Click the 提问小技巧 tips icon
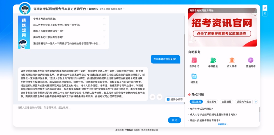Image resolution: width=274 pixels, height=135 pixels. click(x=168, y=99)
